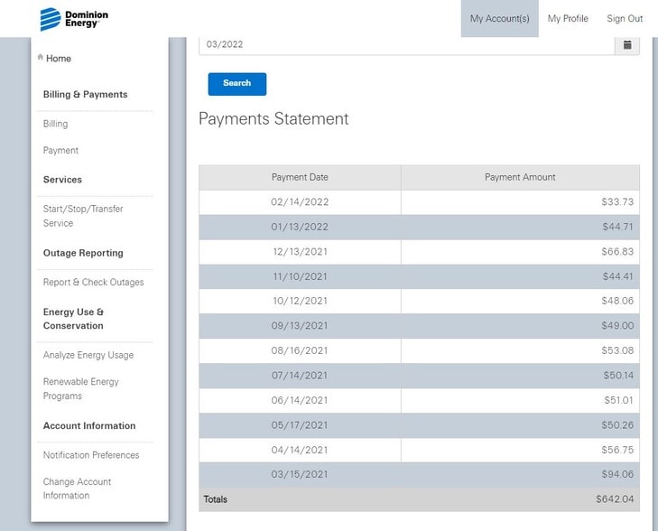Click the Home icon in sidebar
Screen dimensions: 658x531
click(41, 57)
